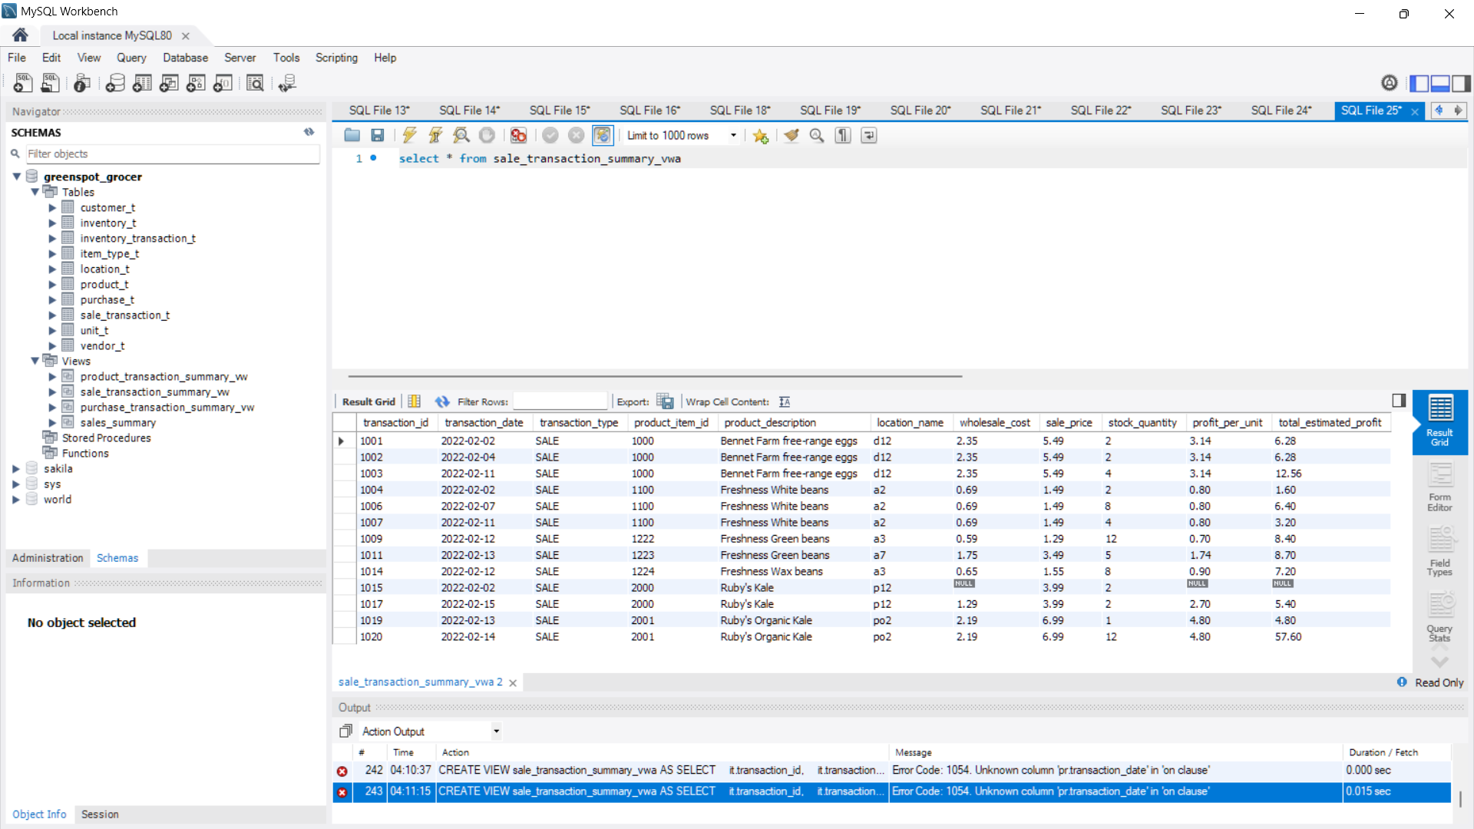Click create new schema icon
The image size is (1474, 829).
(x=115, y=83)
